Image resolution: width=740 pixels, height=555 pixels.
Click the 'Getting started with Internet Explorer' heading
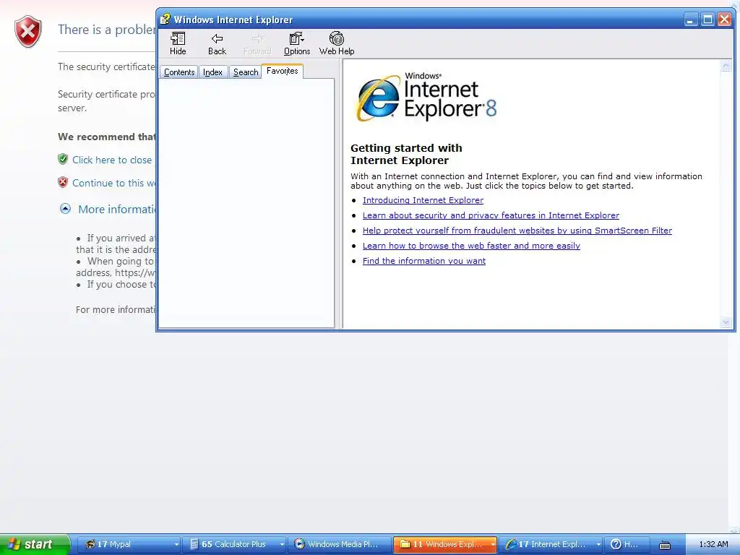(x=406, y=154)
